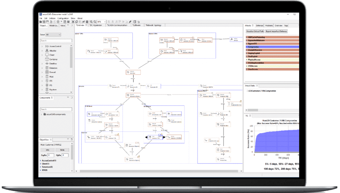
Task: Expand the PhysicalAccess attack row
Action: (247, 60)
